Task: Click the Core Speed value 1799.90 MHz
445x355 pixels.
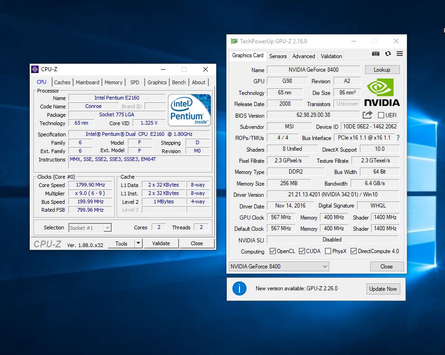Action: [x=90, y=185]
